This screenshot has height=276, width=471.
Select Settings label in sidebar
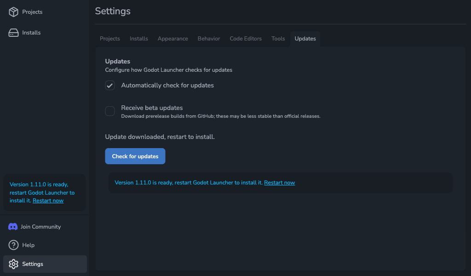point(33,264)
